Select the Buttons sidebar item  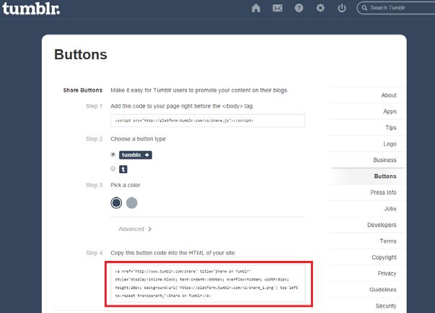pyautogui.click(x=385, y=176)
